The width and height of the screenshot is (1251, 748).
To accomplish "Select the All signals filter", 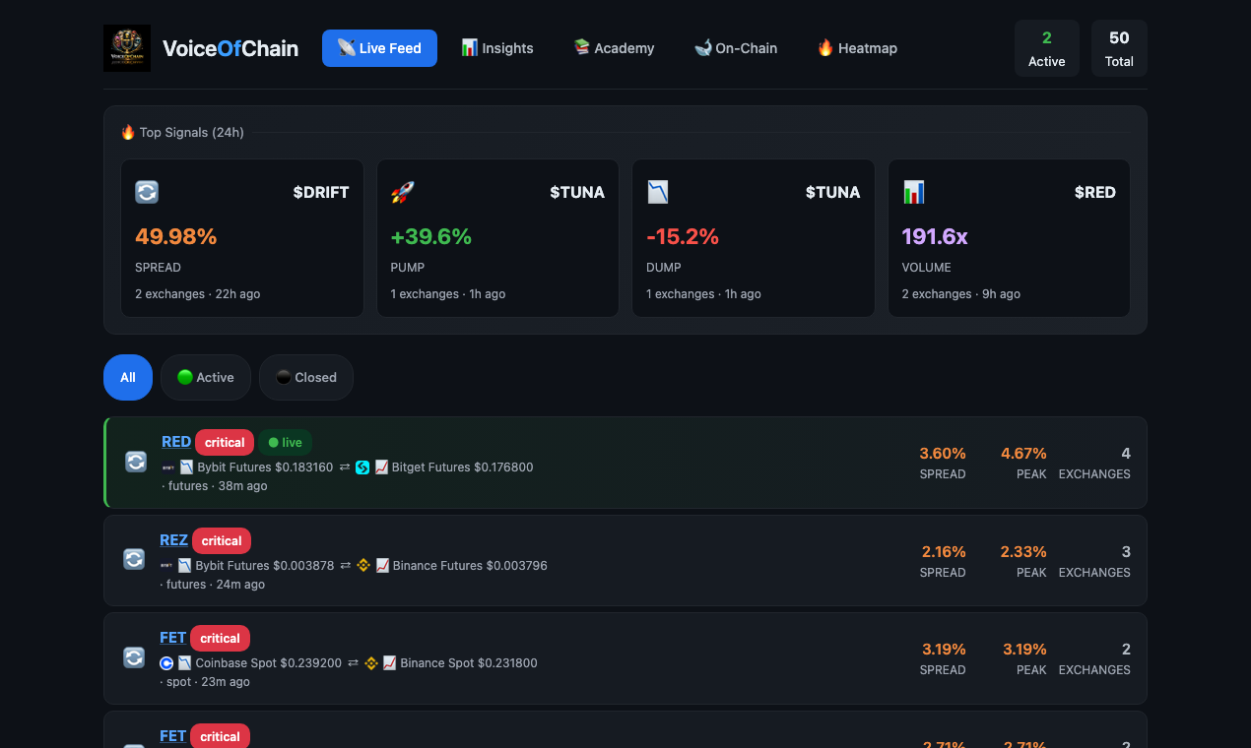I will click(x=127, y=377).
